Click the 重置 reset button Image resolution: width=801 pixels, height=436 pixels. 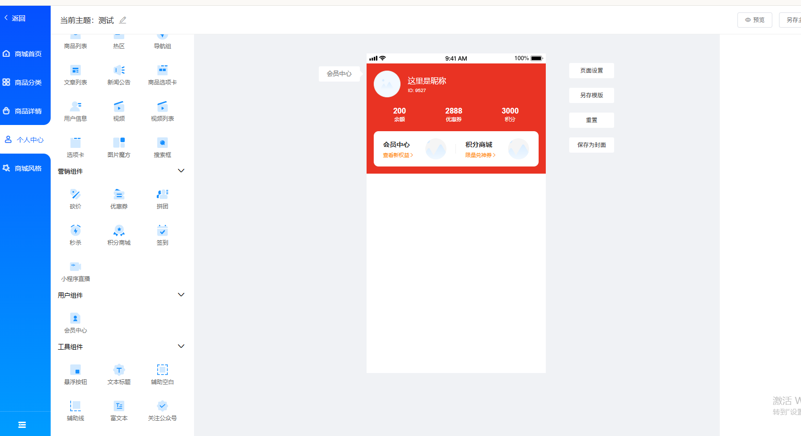[592, 120]
